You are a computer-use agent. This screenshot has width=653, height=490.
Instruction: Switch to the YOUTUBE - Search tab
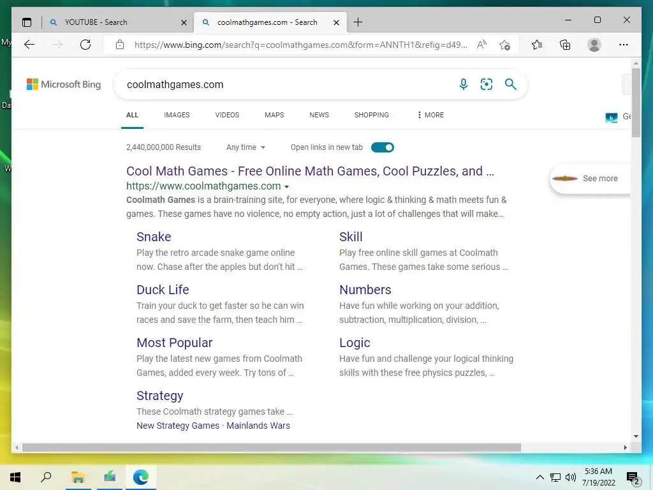tap(117, 22)
